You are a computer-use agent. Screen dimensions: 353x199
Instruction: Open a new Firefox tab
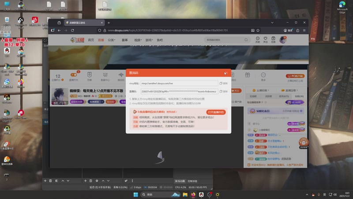tap(109, 23)
